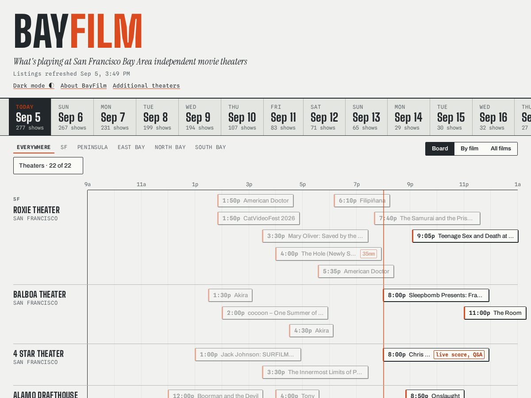The image size is (531, 398).
Task: Choose the Everywhere region filter
Action: click(x=34, y=147)
